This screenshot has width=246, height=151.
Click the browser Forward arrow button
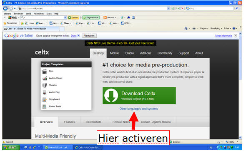tap(10, 8)
